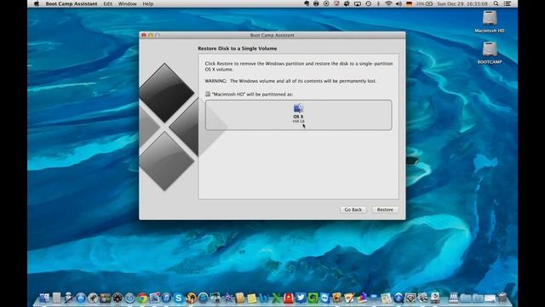Click the date and time in menu bar
Image resolution: width=545 pixels, height=307 pixels.
(x=462, y=3)
